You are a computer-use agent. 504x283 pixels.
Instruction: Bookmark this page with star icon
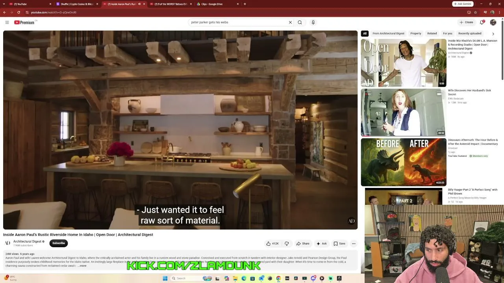(x=475, y=12)
